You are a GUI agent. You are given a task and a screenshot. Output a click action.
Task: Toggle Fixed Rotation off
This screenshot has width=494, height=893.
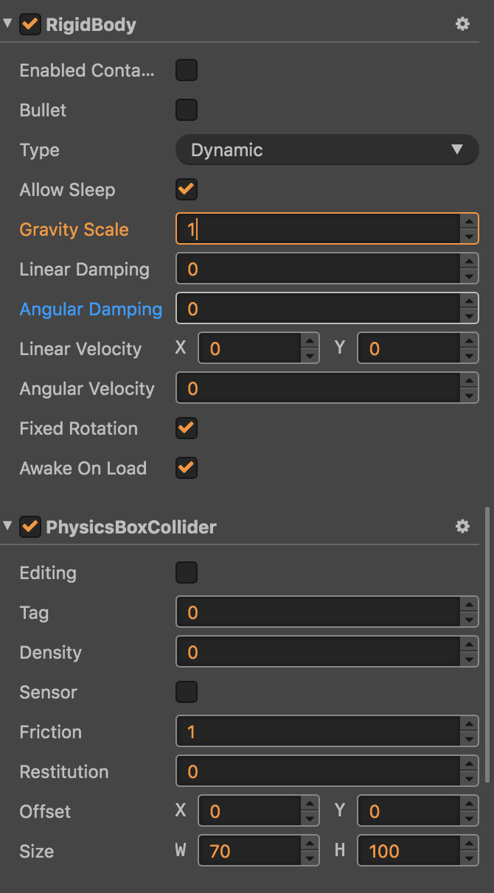pos(187,429)
